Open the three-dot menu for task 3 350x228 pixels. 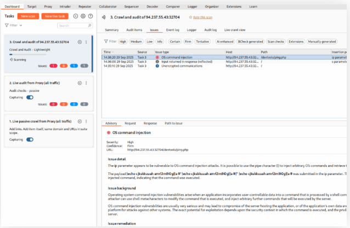tap(86, 42)
